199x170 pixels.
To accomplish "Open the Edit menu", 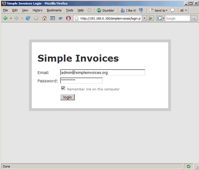I will (x=15, y=10).
